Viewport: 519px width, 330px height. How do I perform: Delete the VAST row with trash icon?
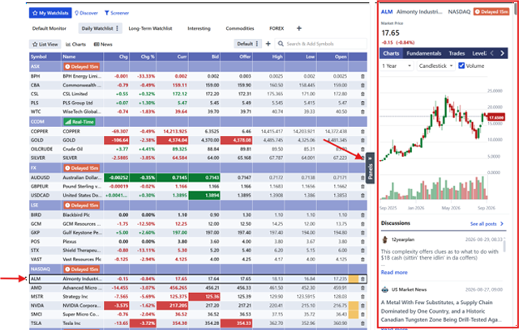point(362,260)
